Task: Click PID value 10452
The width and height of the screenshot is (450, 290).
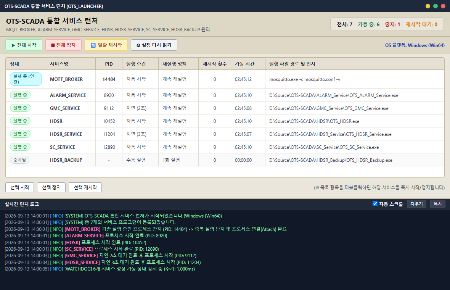Action: (109, 121)
